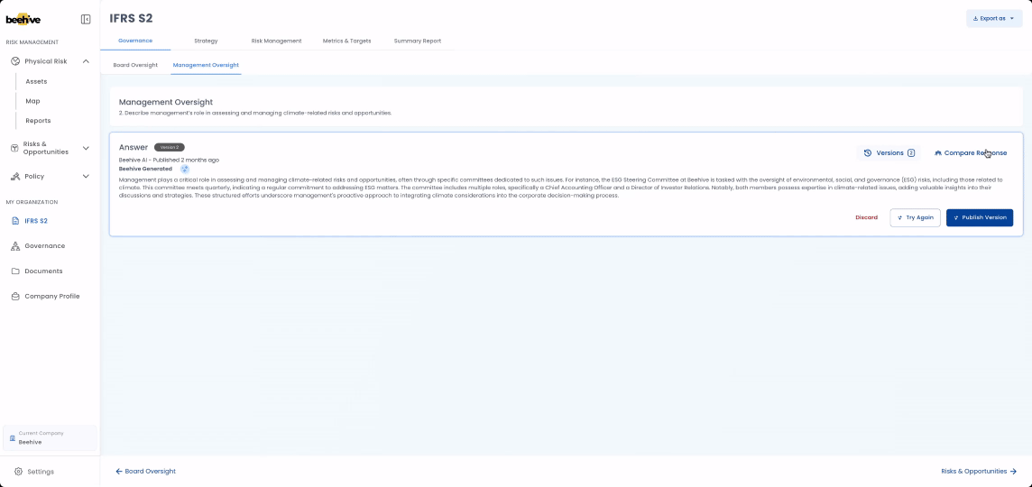Click the Current Company Beehive selector
Screen dimensions: 1032x487
tap(50, 437)
